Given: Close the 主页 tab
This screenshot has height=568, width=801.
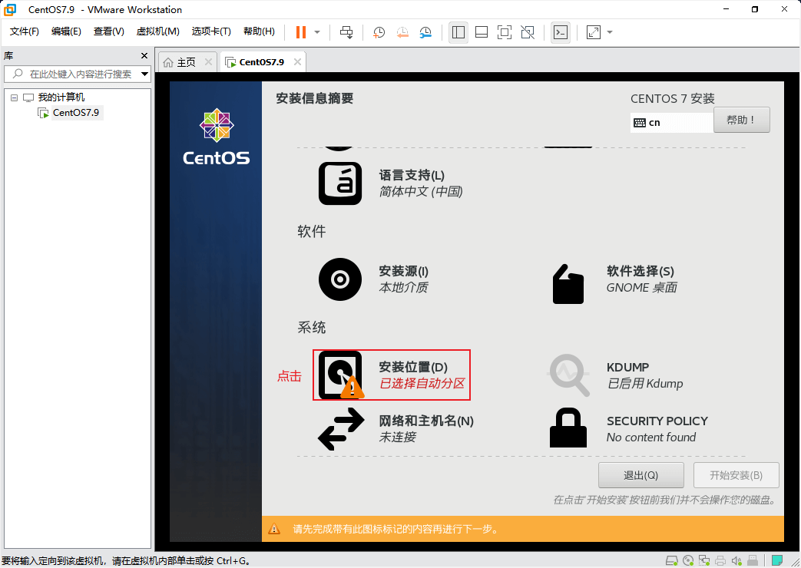Looking at the screenshot, I should [208, 62].
